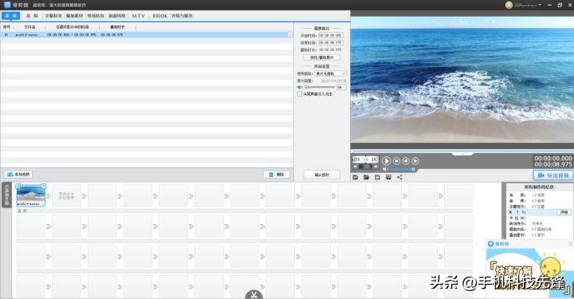Click the share icon below the preview
574x299 pixels.
point(399,177)
